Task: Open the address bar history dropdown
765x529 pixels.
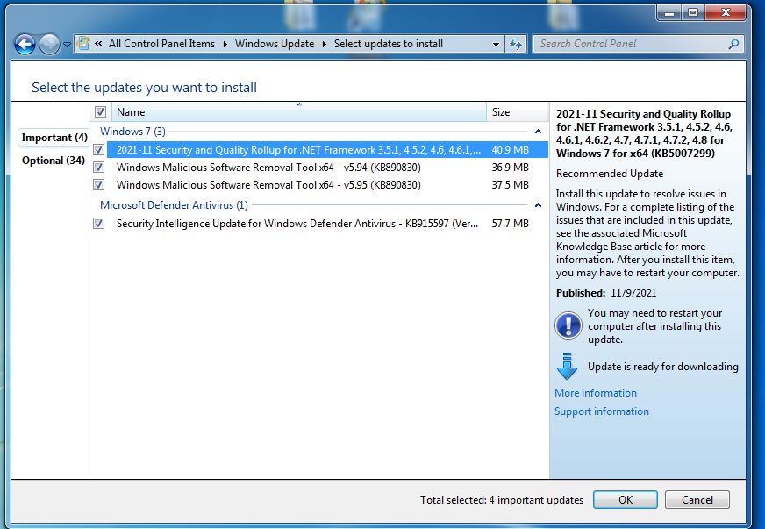Action: point(496,45)
